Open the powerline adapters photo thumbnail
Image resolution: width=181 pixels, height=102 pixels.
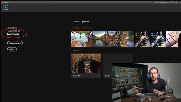click(82, 39)
